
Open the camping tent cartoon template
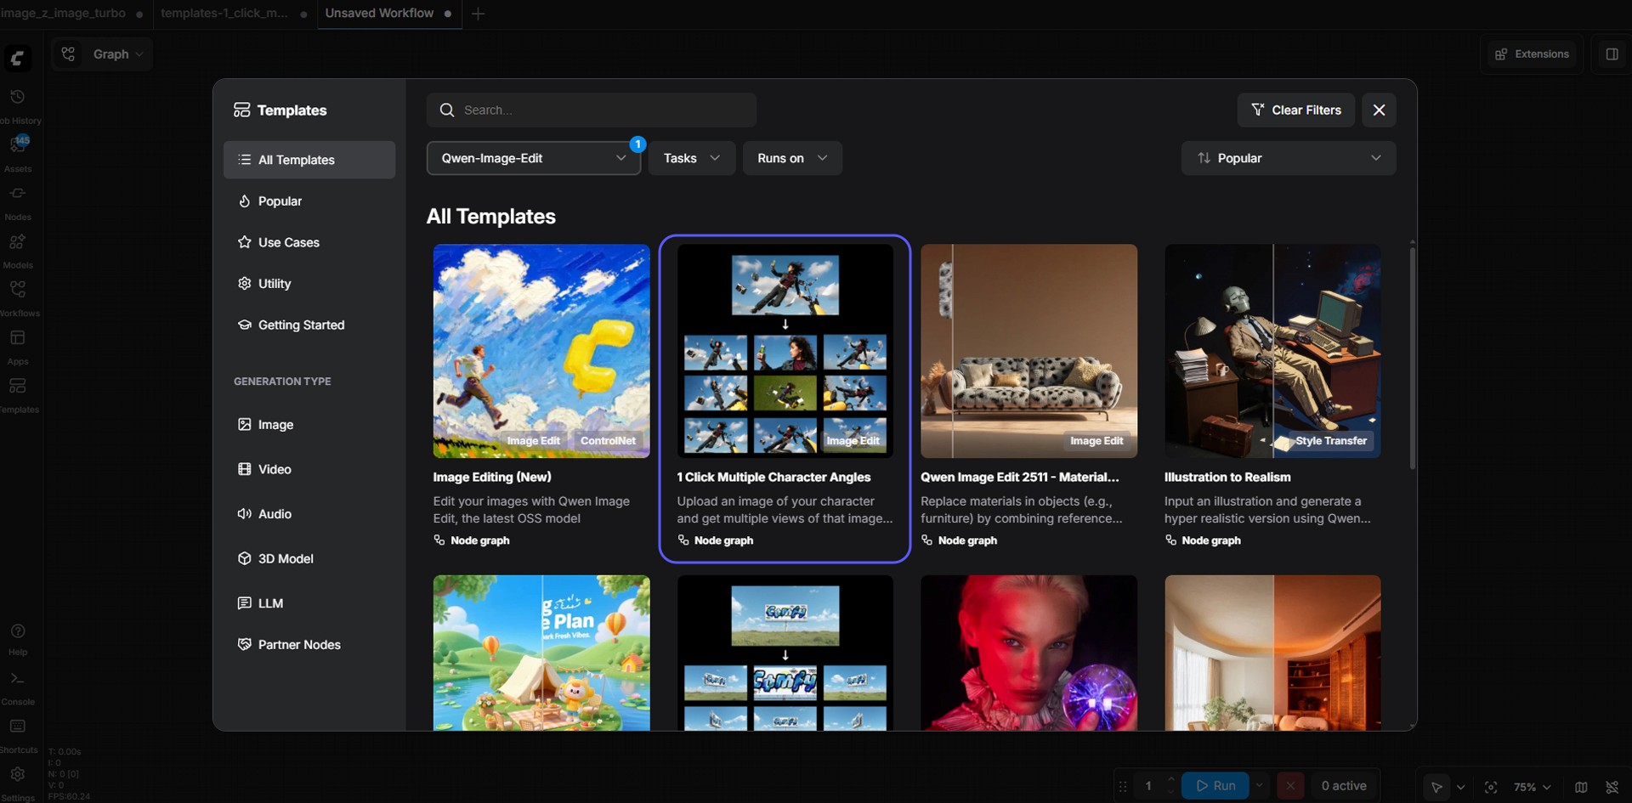pyautogui.click(x=541, y=653)
